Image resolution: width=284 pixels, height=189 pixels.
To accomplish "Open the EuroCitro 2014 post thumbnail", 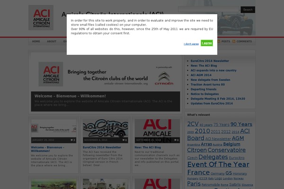I will click(x=106, y=131).
